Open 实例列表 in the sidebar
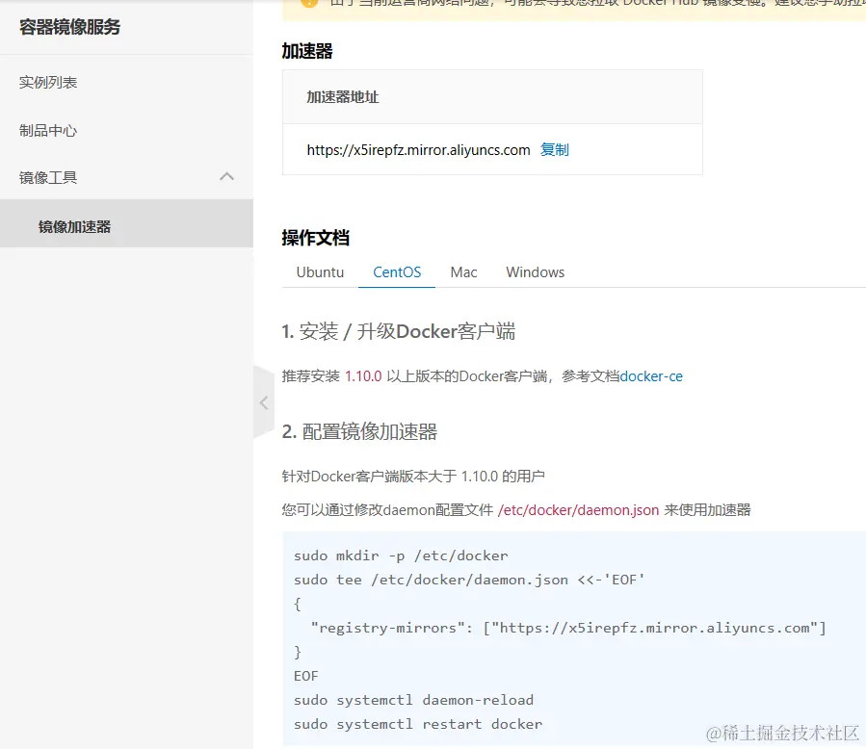 48,82
